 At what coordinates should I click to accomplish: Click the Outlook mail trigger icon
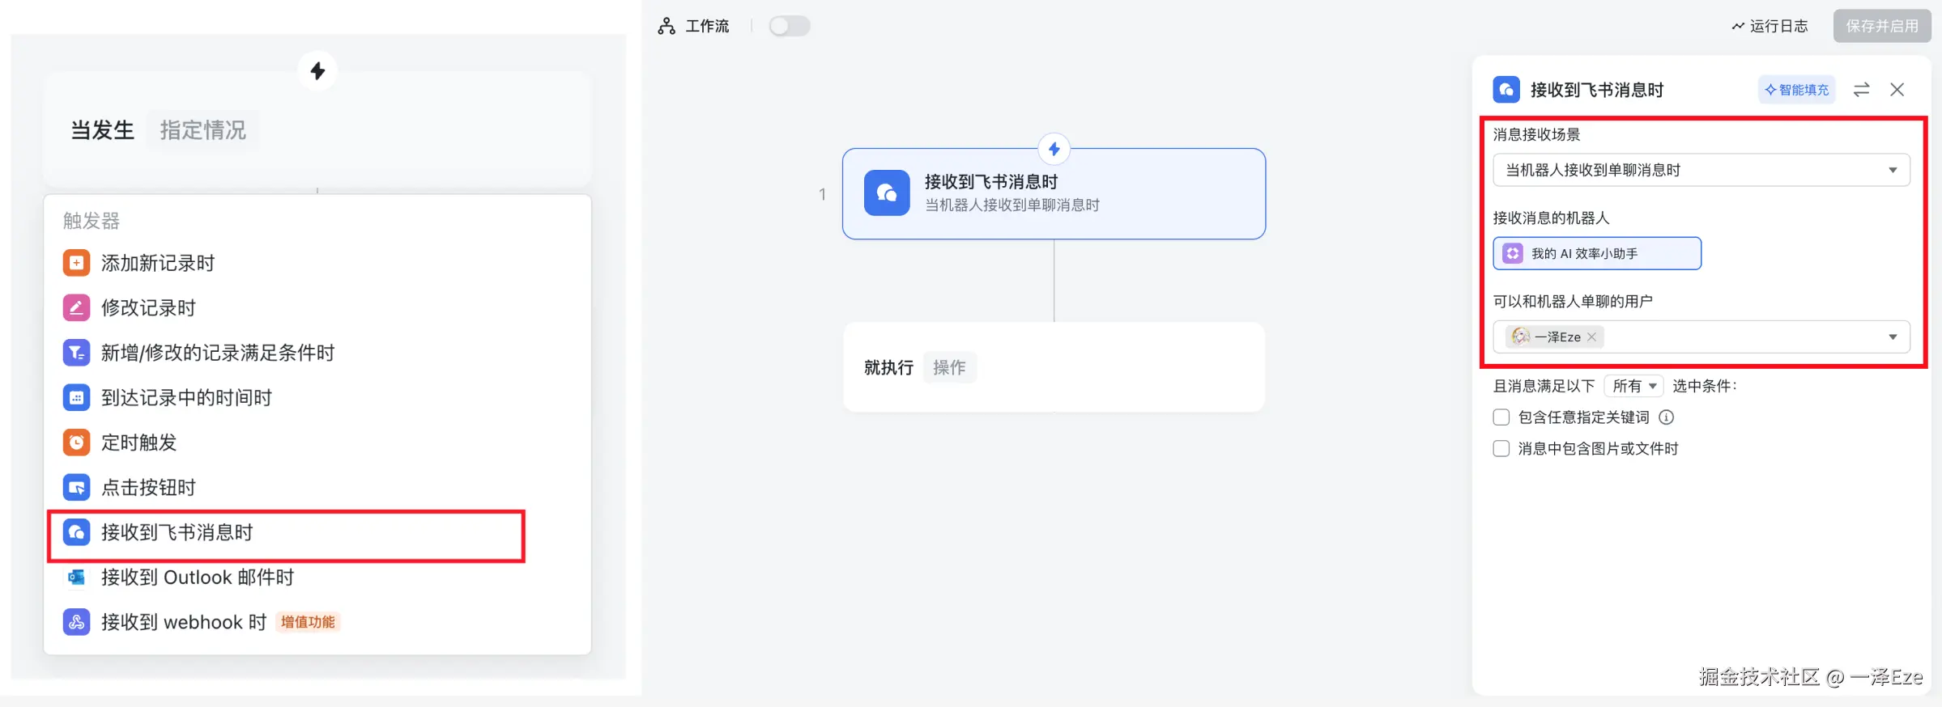coord(76,577)
